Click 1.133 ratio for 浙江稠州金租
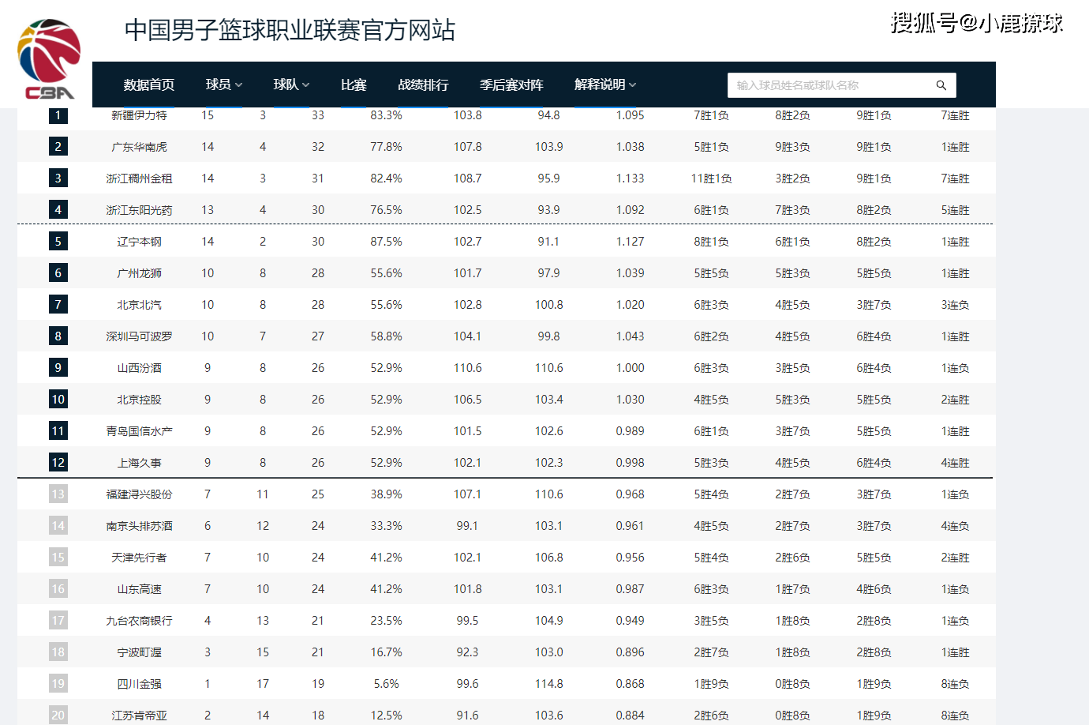Screen dimensions: 1089x725 [630, 178]
